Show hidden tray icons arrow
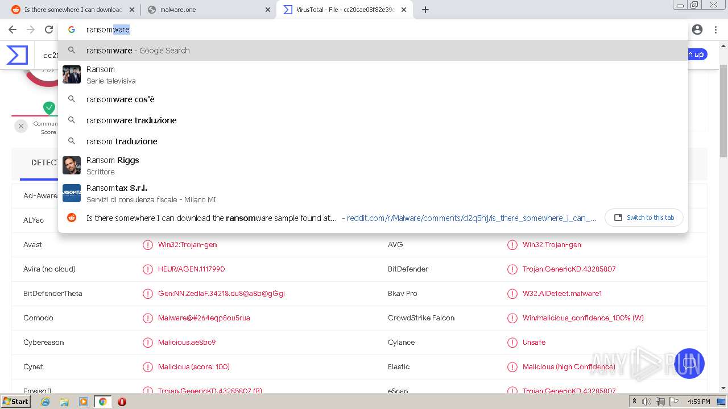The image size is (728, 409). 634,402
